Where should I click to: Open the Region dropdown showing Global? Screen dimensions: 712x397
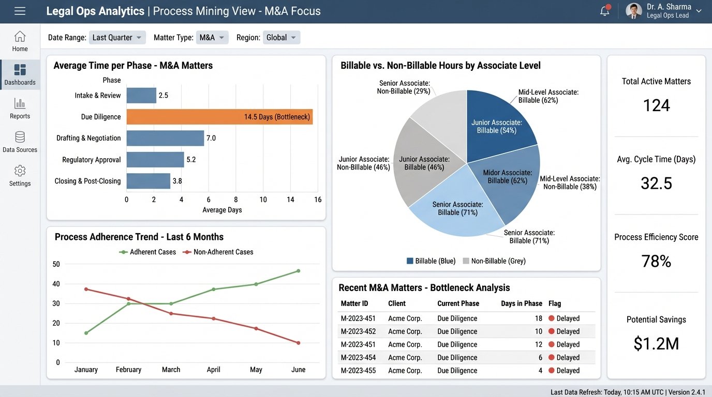click(281, 37)
